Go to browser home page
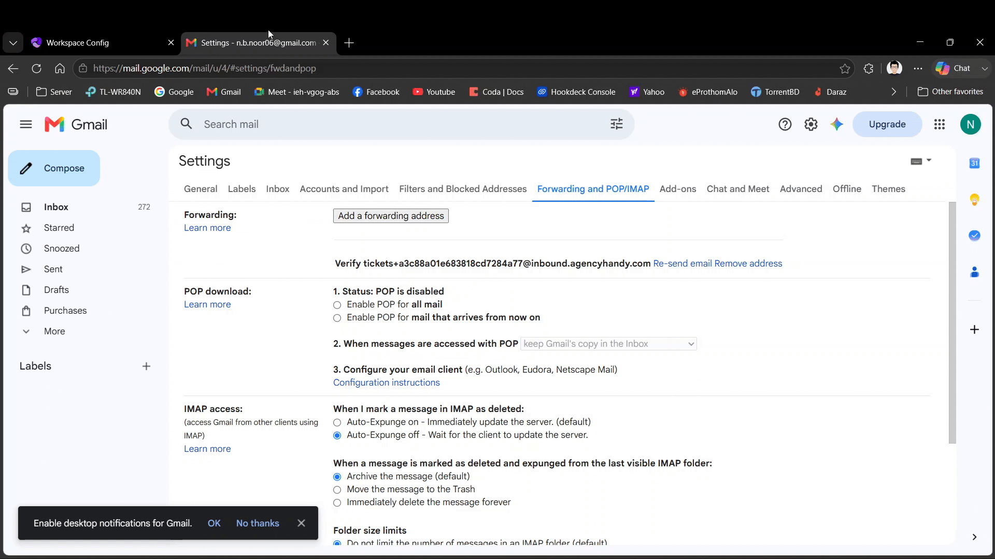This screenshot has height=559, width=995. (60, 68)
